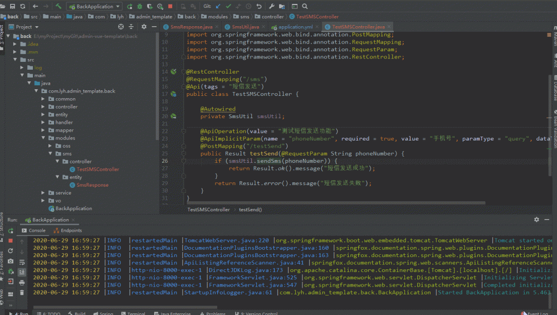557x315 pixels.
Task: Open the Database side tool window
Action: [x=555, y=88]
